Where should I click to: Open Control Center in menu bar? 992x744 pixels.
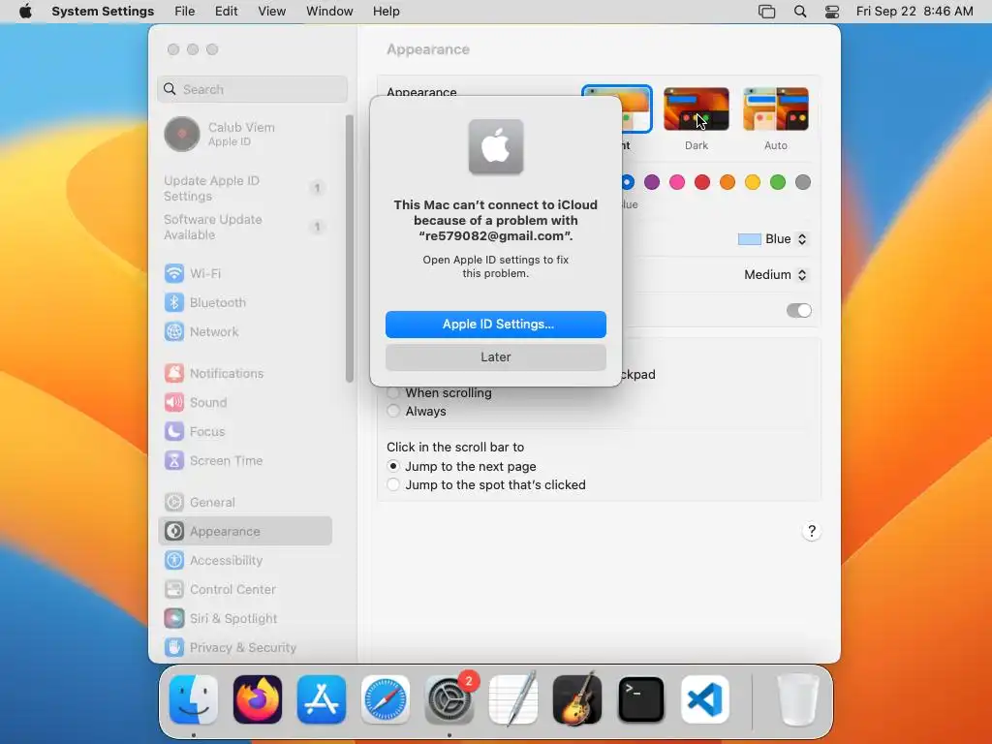click(832, 12)
